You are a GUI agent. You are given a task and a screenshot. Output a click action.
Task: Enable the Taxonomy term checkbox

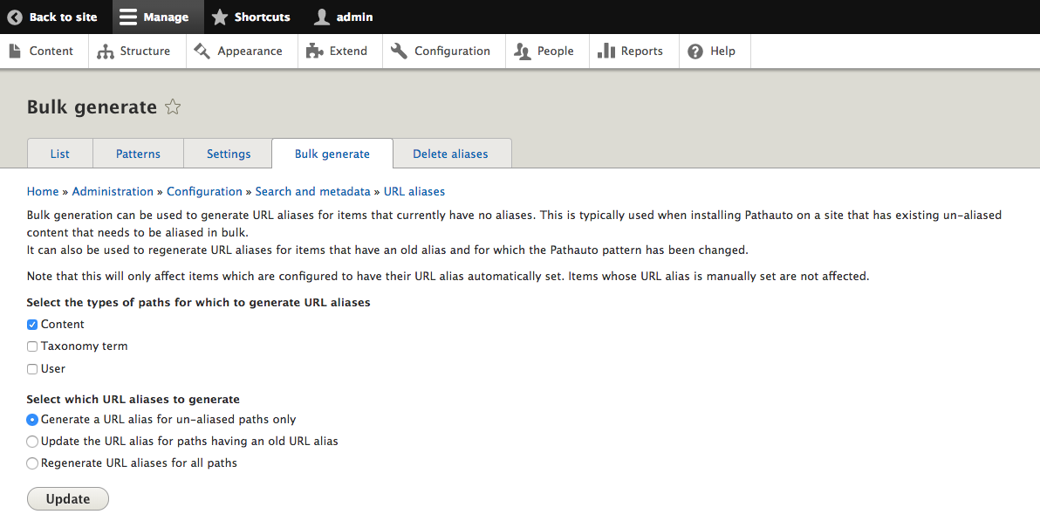click(x=32, y=346)
